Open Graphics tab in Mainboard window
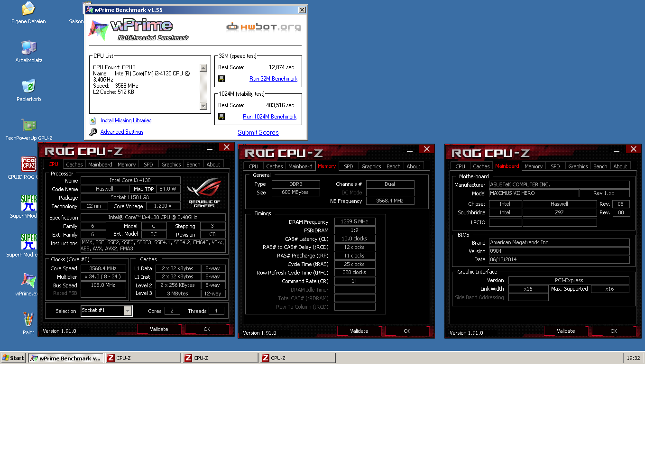 point(578,166)
